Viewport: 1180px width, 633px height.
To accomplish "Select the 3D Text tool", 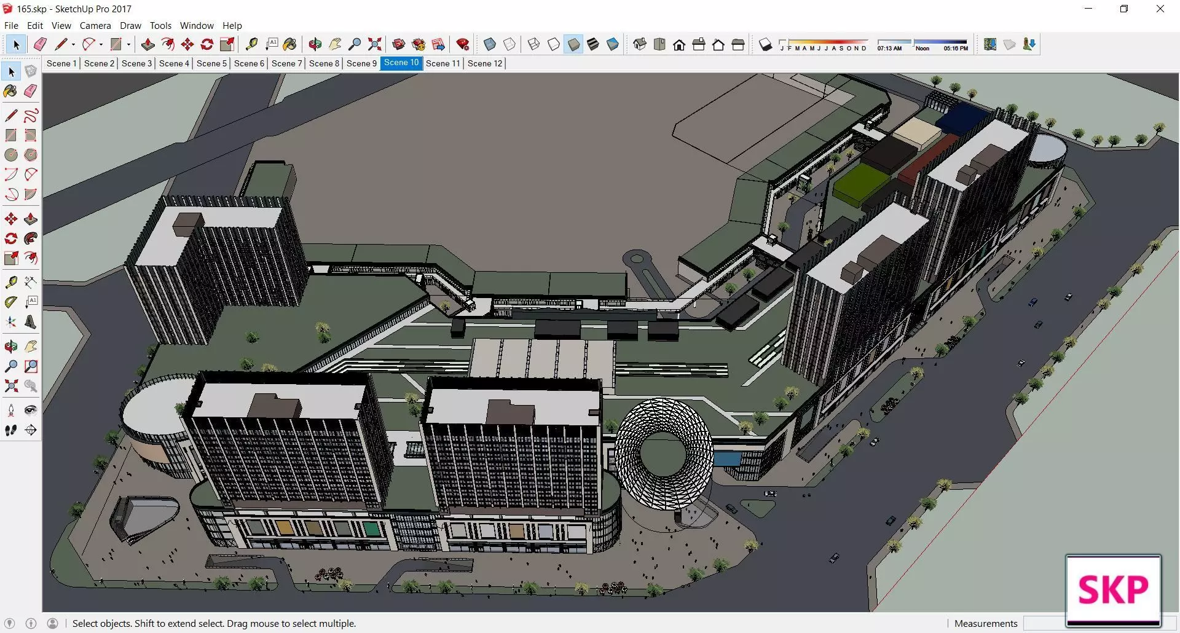I will pos(31,322).
